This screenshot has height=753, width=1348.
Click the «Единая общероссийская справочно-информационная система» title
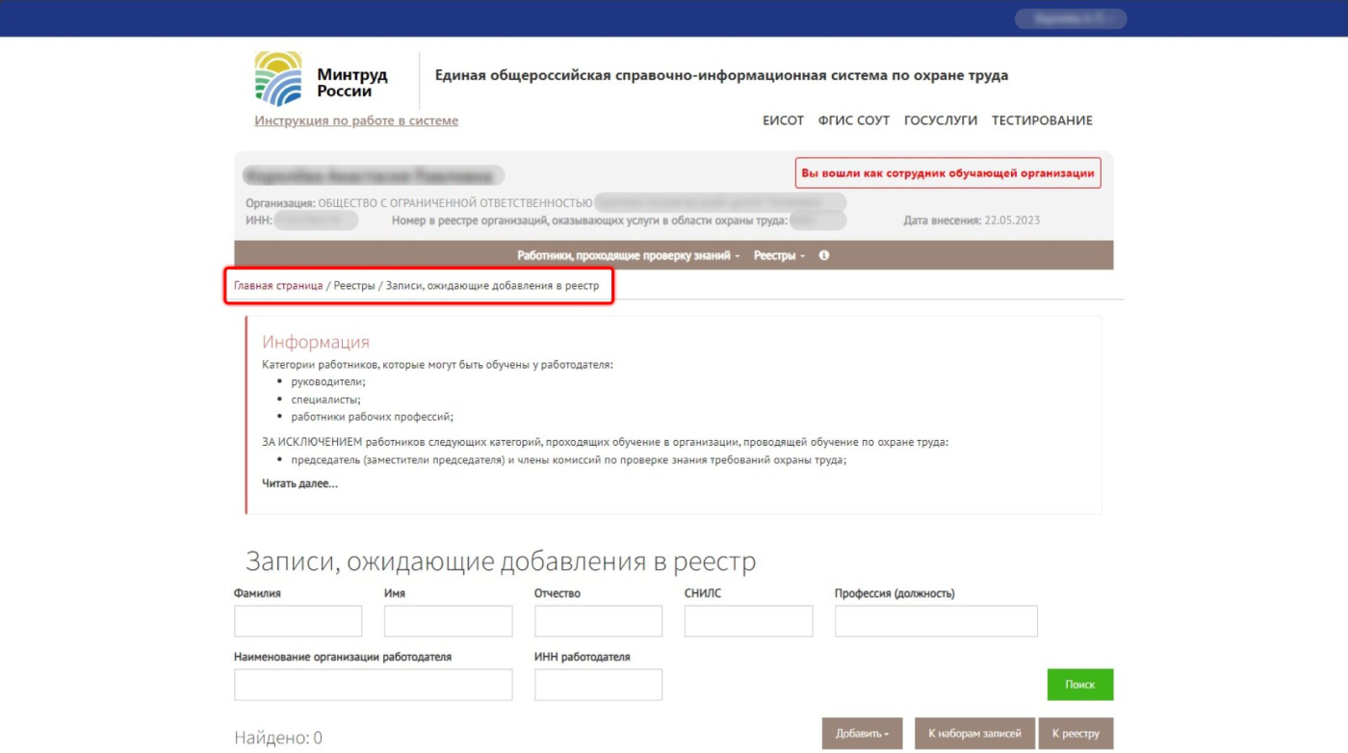pos(721,75)
